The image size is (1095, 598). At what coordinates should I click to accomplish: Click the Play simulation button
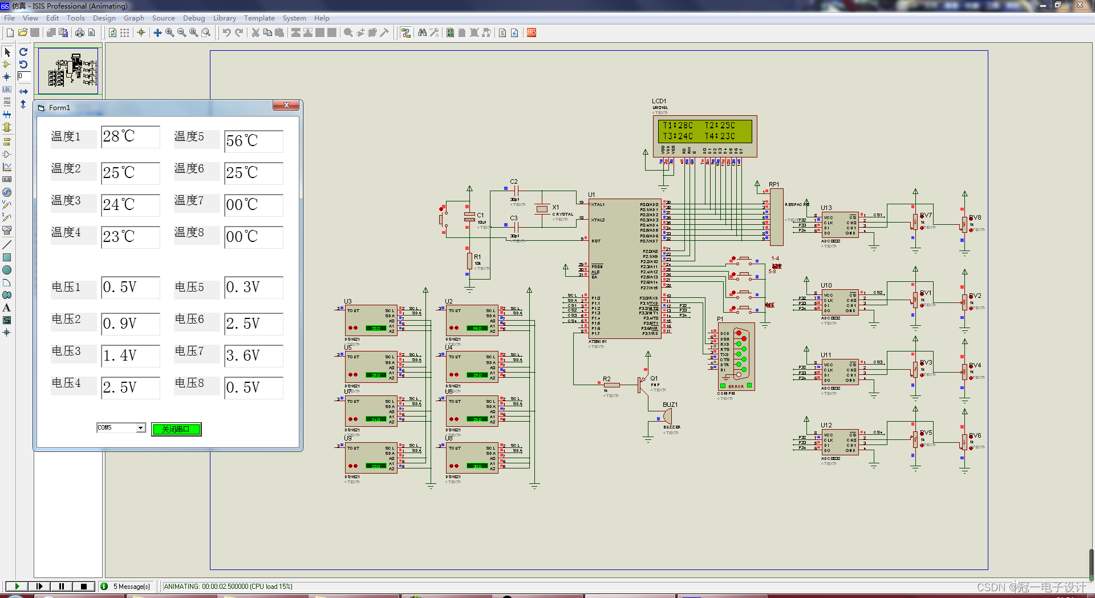click(x=17, y=586)
